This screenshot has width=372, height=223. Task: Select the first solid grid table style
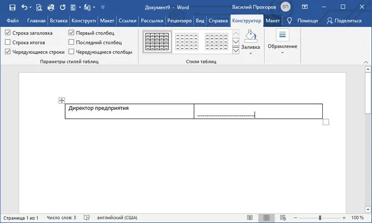pos(157,42)
